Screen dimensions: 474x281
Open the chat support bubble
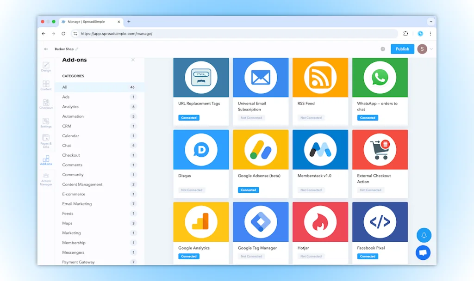[x=423, y=253]
